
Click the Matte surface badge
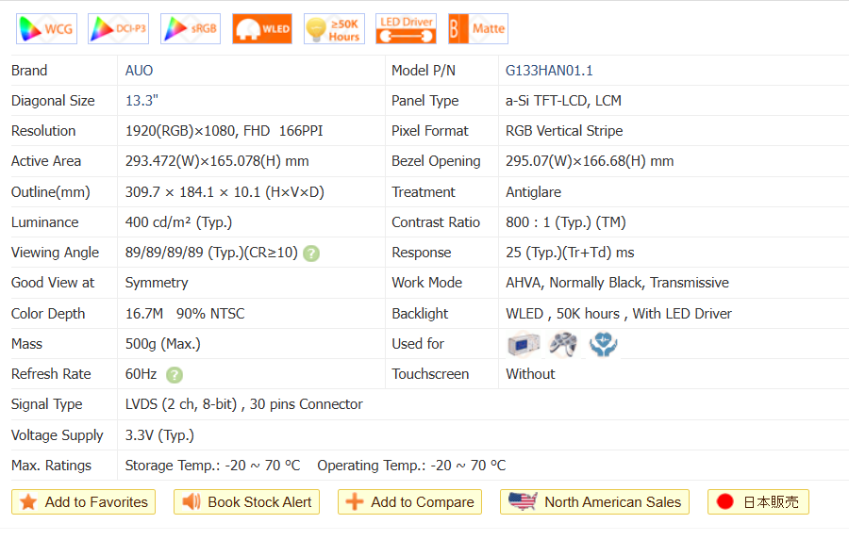click(477, 29)
